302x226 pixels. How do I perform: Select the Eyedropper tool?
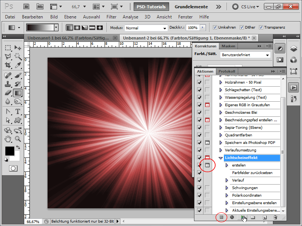pos(18,65)
